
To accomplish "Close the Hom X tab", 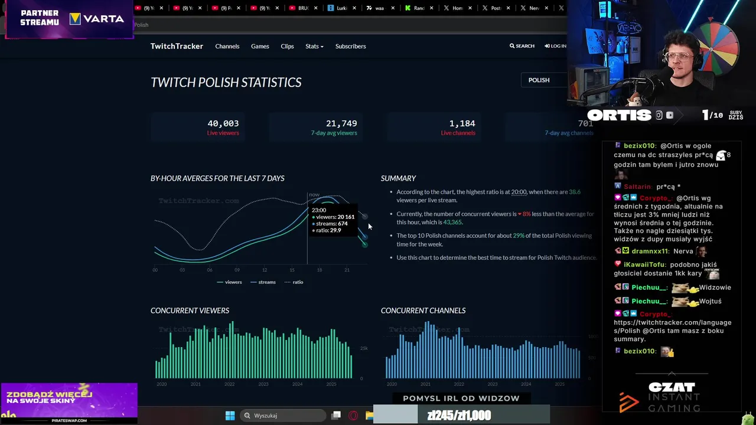I will click(x=470, y=8).
